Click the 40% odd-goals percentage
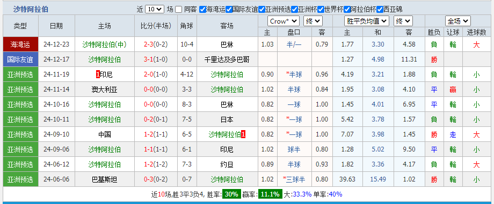This screenshot has height=204, width=494. [335, 194]
